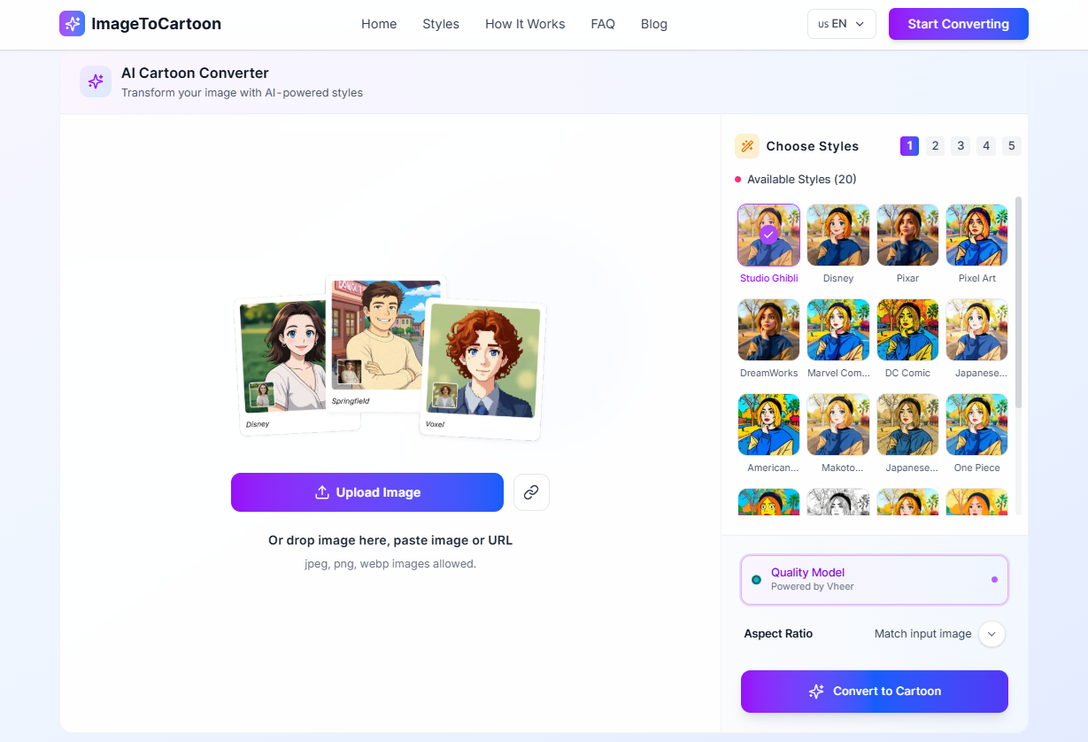Click the Choose Styles magic wand icon
Viewport: 1088px width, 742px height.
tap(747, 146)
